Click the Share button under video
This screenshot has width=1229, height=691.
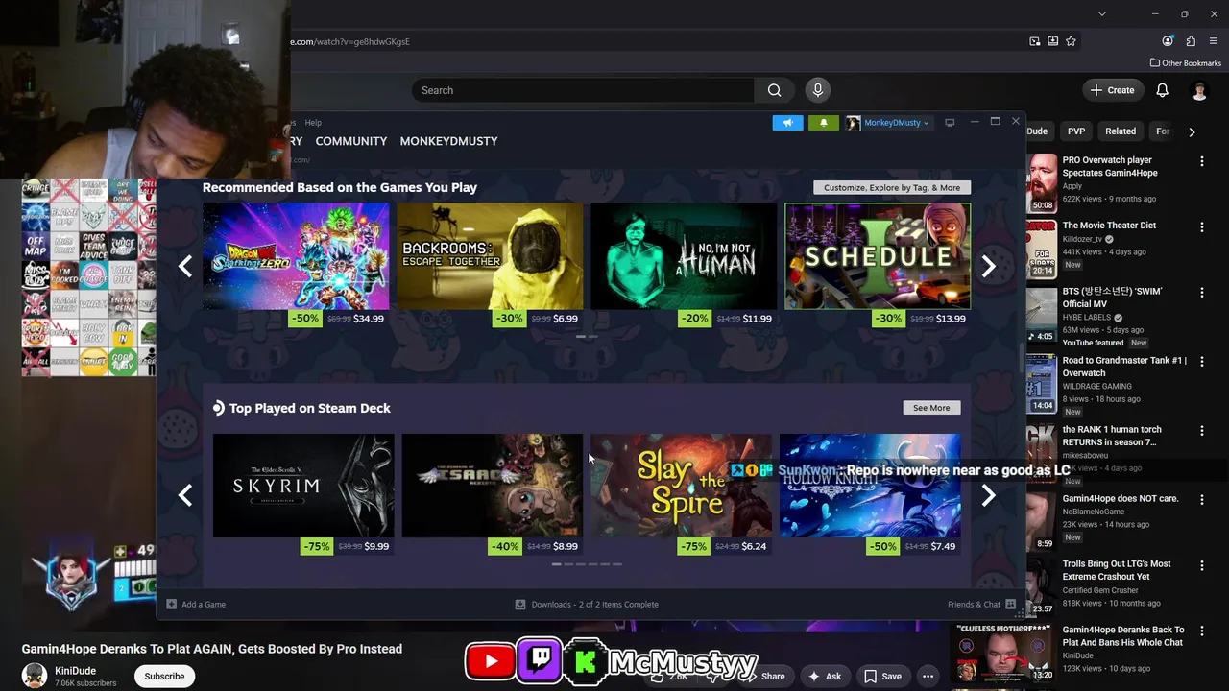pos(773,676)
